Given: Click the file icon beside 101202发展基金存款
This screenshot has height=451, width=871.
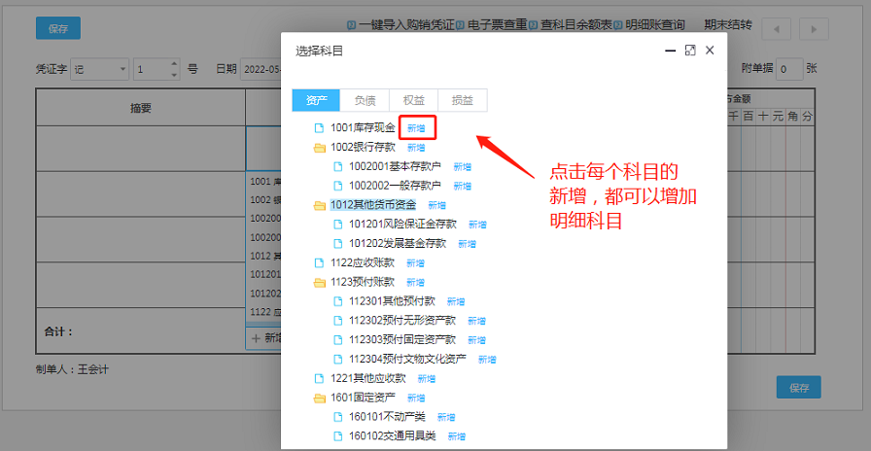Looking at the screenshot, I should (x=337, y=244).
